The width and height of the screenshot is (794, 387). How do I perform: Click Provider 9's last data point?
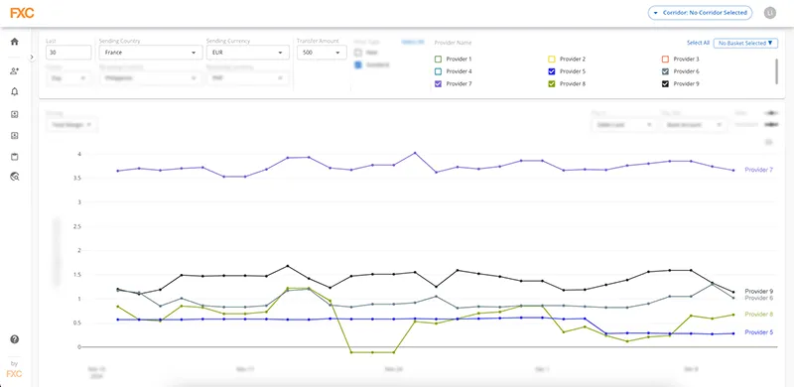733,292
